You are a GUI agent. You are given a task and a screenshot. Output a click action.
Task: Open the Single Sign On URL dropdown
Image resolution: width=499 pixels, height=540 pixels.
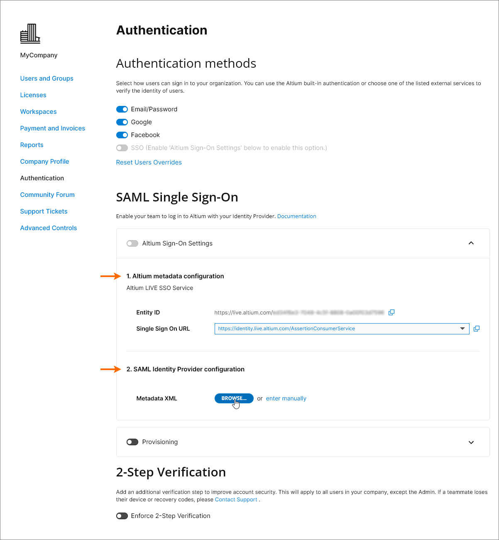pyautogui.click(x=462, y=329)
